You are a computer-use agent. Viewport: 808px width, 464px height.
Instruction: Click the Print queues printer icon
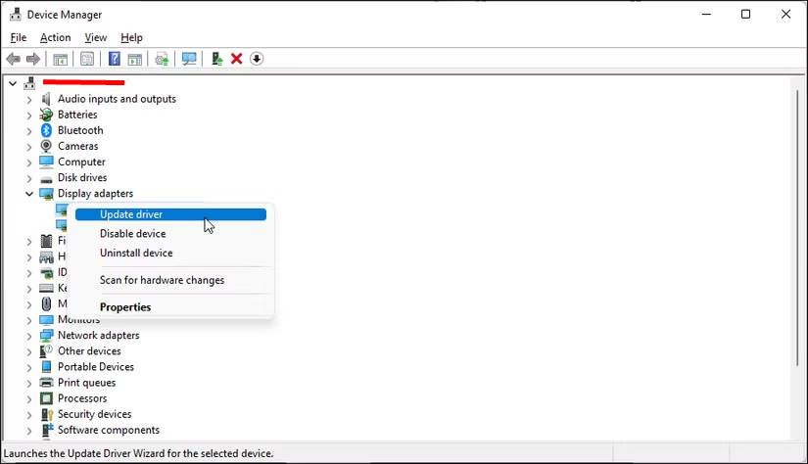coord(46,383)
